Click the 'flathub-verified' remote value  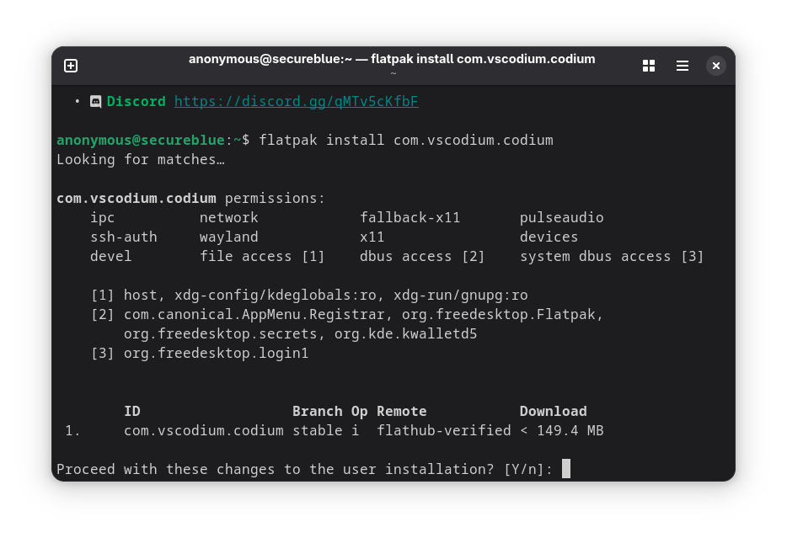[x=444, y=431]
